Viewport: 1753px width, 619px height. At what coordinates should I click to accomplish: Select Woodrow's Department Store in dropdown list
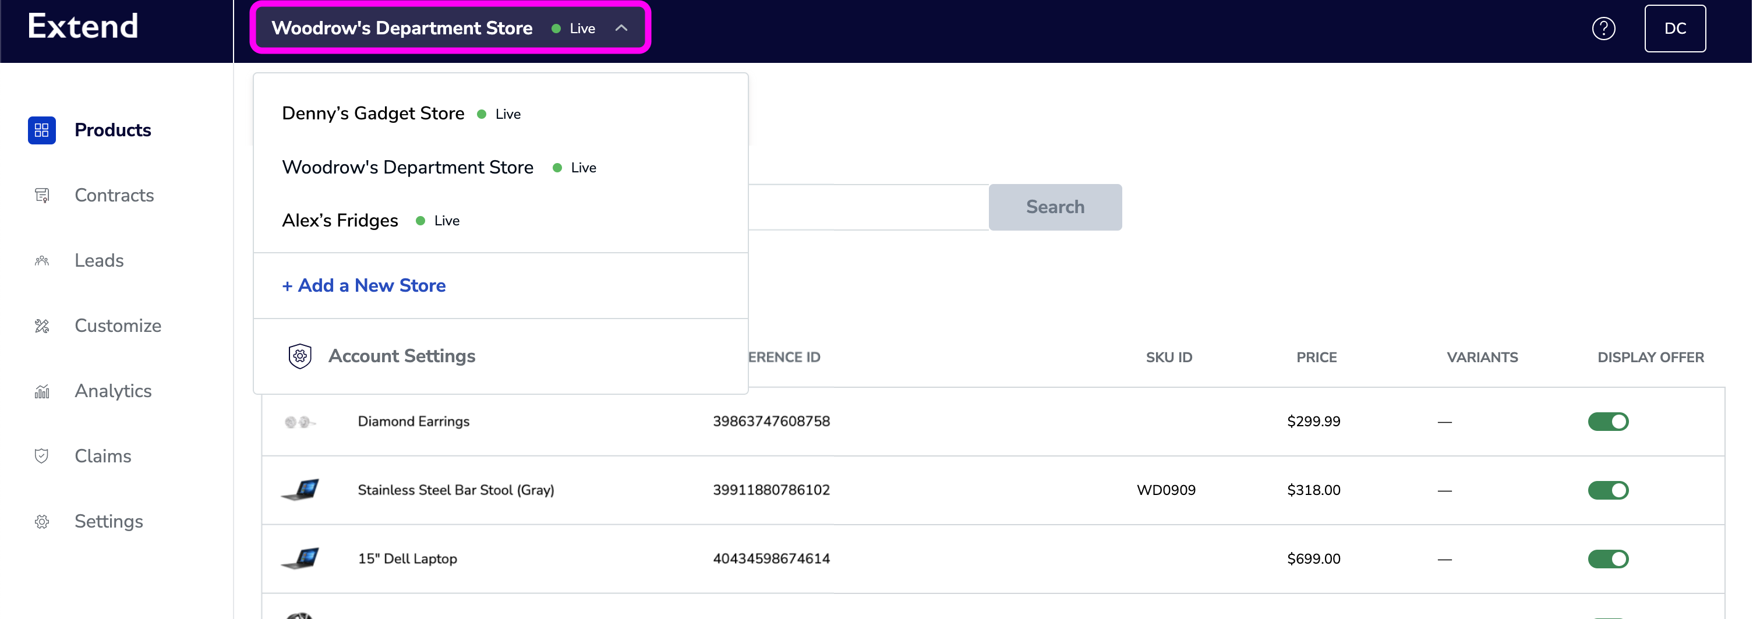pos(408,167)
